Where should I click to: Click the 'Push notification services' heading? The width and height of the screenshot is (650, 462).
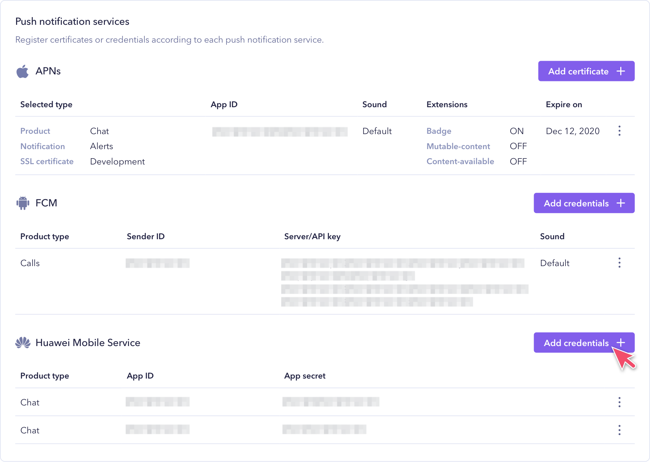tap(72, 21)
